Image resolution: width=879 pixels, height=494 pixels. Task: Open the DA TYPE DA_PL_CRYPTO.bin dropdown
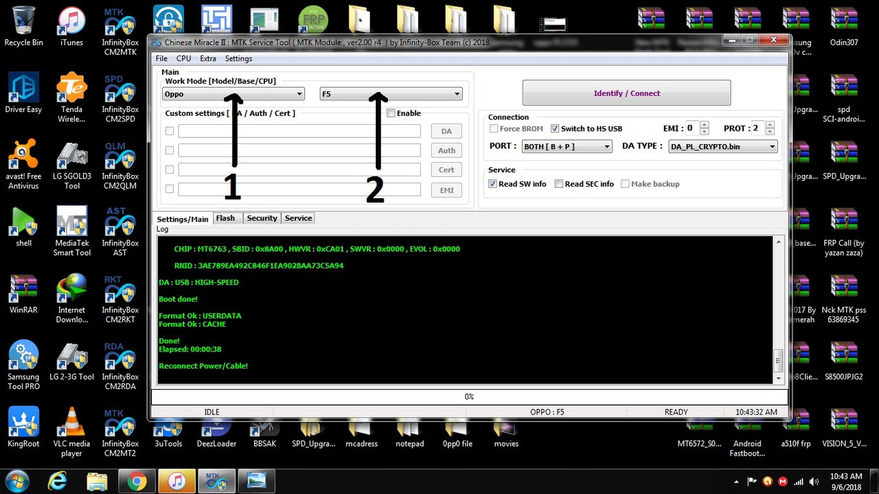722,146
